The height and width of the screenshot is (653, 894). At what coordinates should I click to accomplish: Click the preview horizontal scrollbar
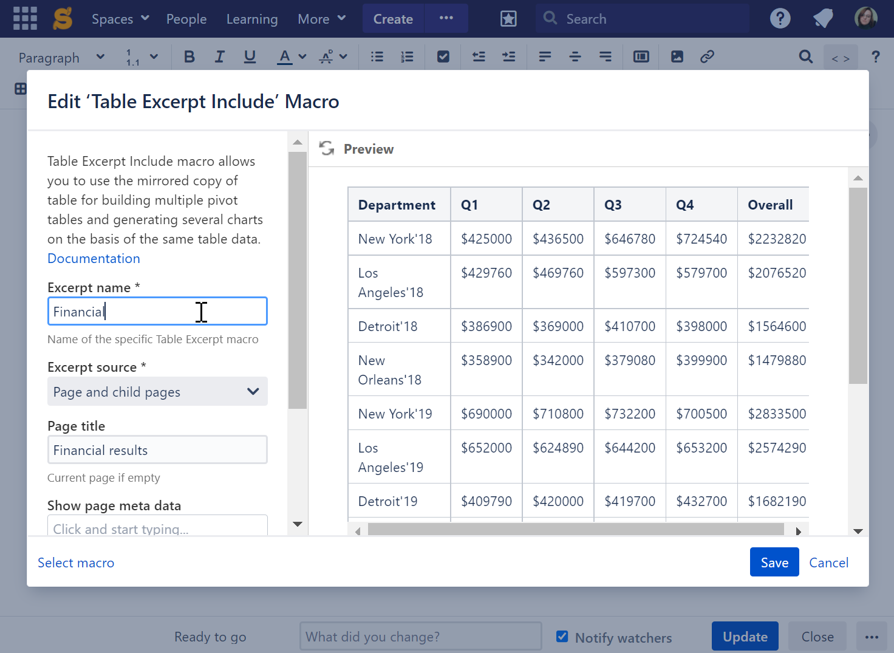point(575,530)
